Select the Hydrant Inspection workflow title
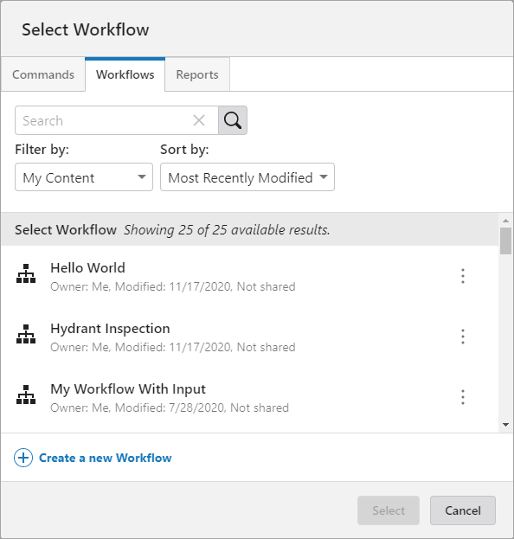This screenshot has height=539, width=514. (x=110, y=328)
